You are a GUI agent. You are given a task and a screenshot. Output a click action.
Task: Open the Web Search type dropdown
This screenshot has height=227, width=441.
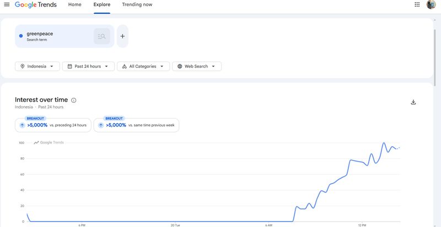click(x=197, y=66)
